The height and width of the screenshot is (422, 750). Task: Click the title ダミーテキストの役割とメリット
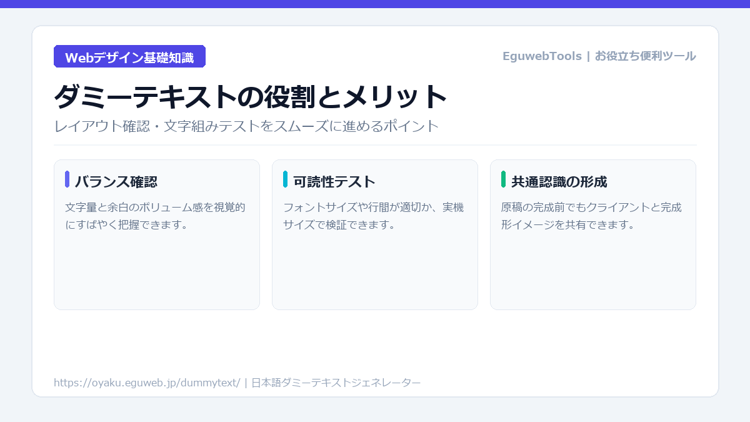(251, 97)
